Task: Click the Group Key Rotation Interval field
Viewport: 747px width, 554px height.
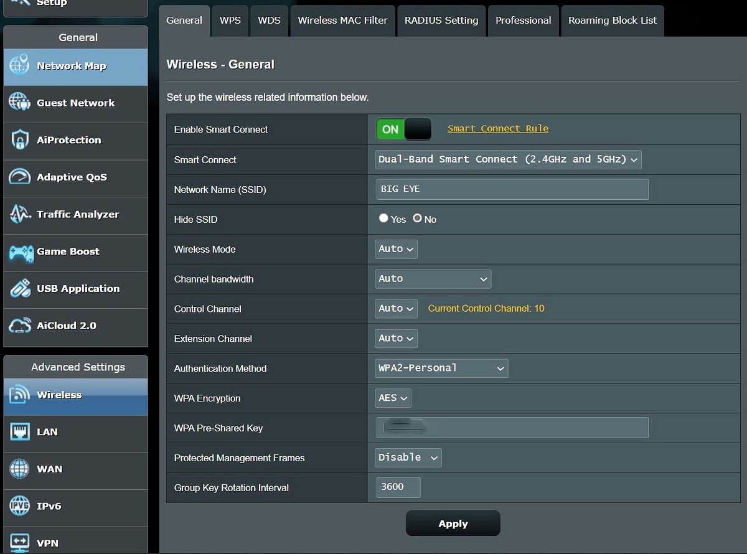Action: click(x=398, y=487)
